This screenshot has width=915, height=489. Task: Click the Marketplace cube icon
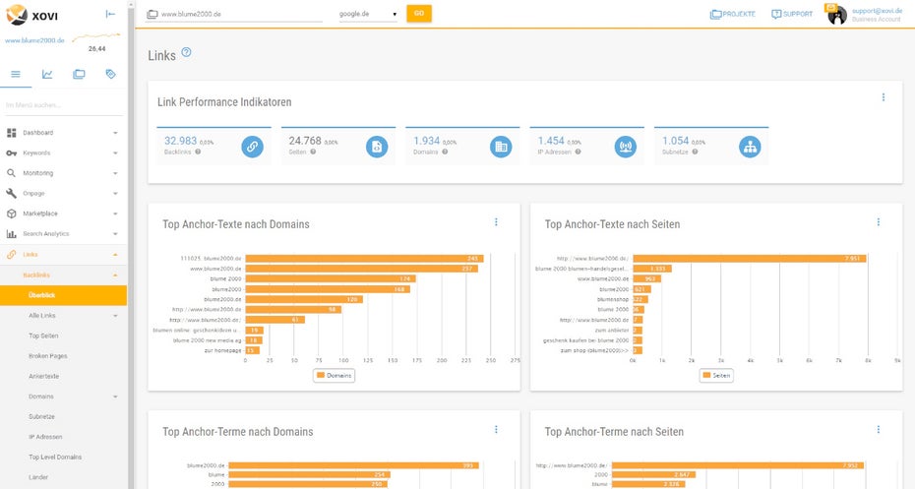click(x=11, y=214)
